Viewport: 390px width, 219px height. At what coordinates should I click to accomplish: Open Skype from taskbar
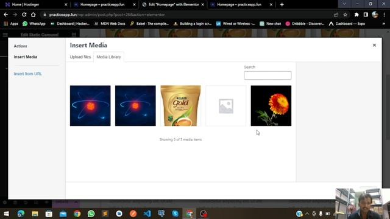point(175,214)
